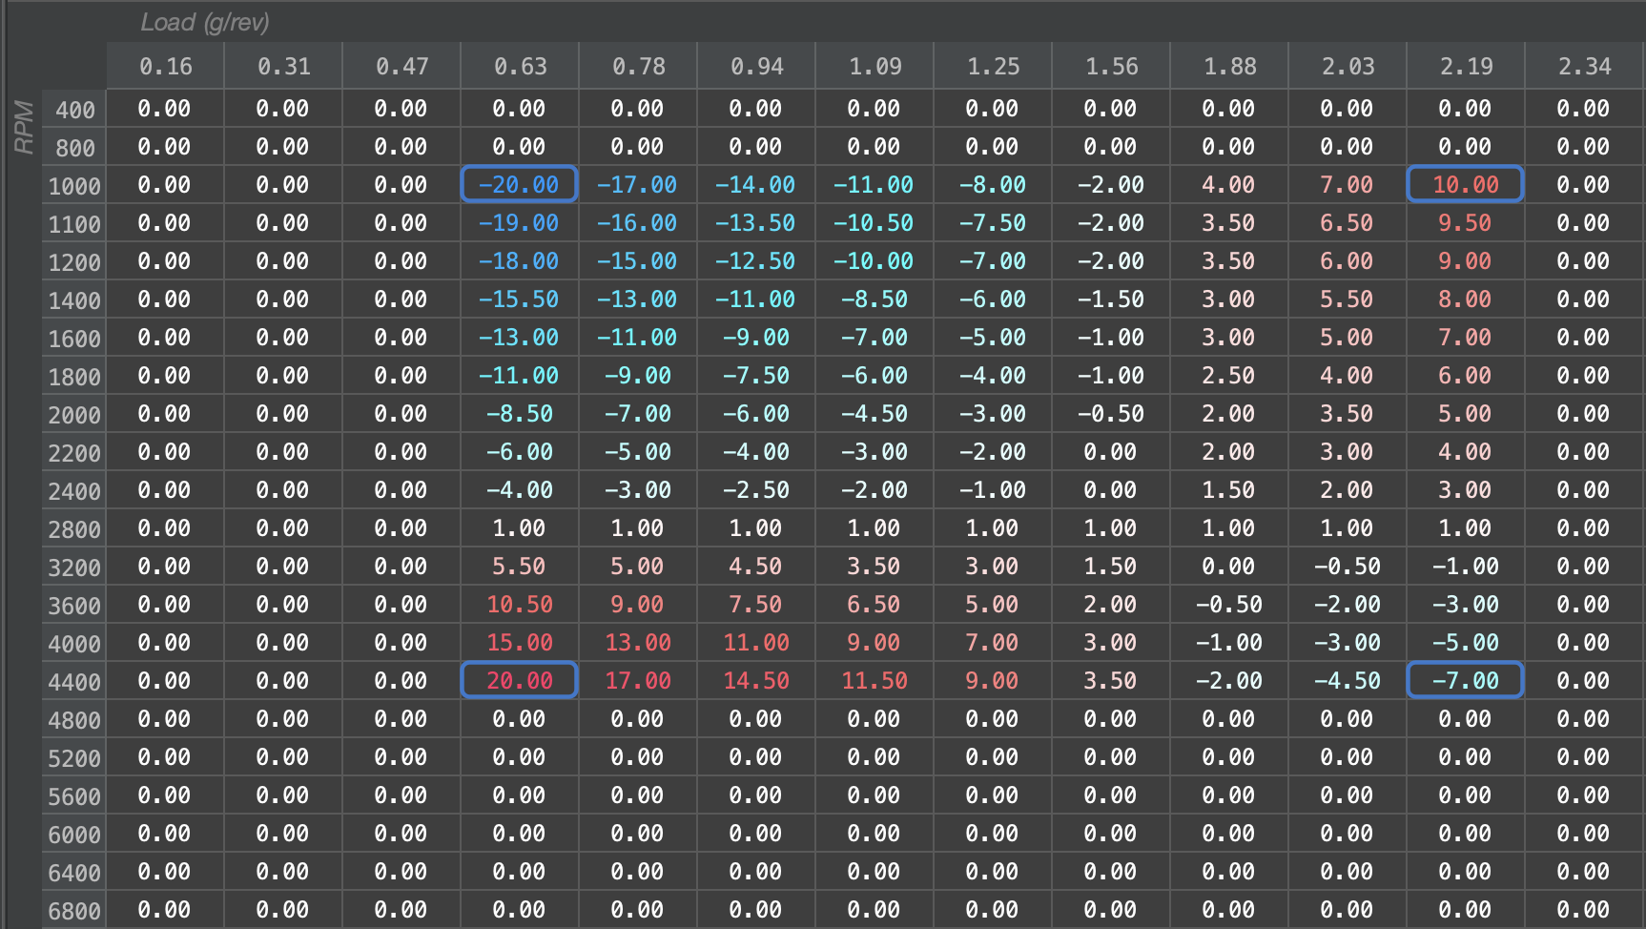Select the 1.25 load column header
The image size is (1646, 929).
[993, 66]
